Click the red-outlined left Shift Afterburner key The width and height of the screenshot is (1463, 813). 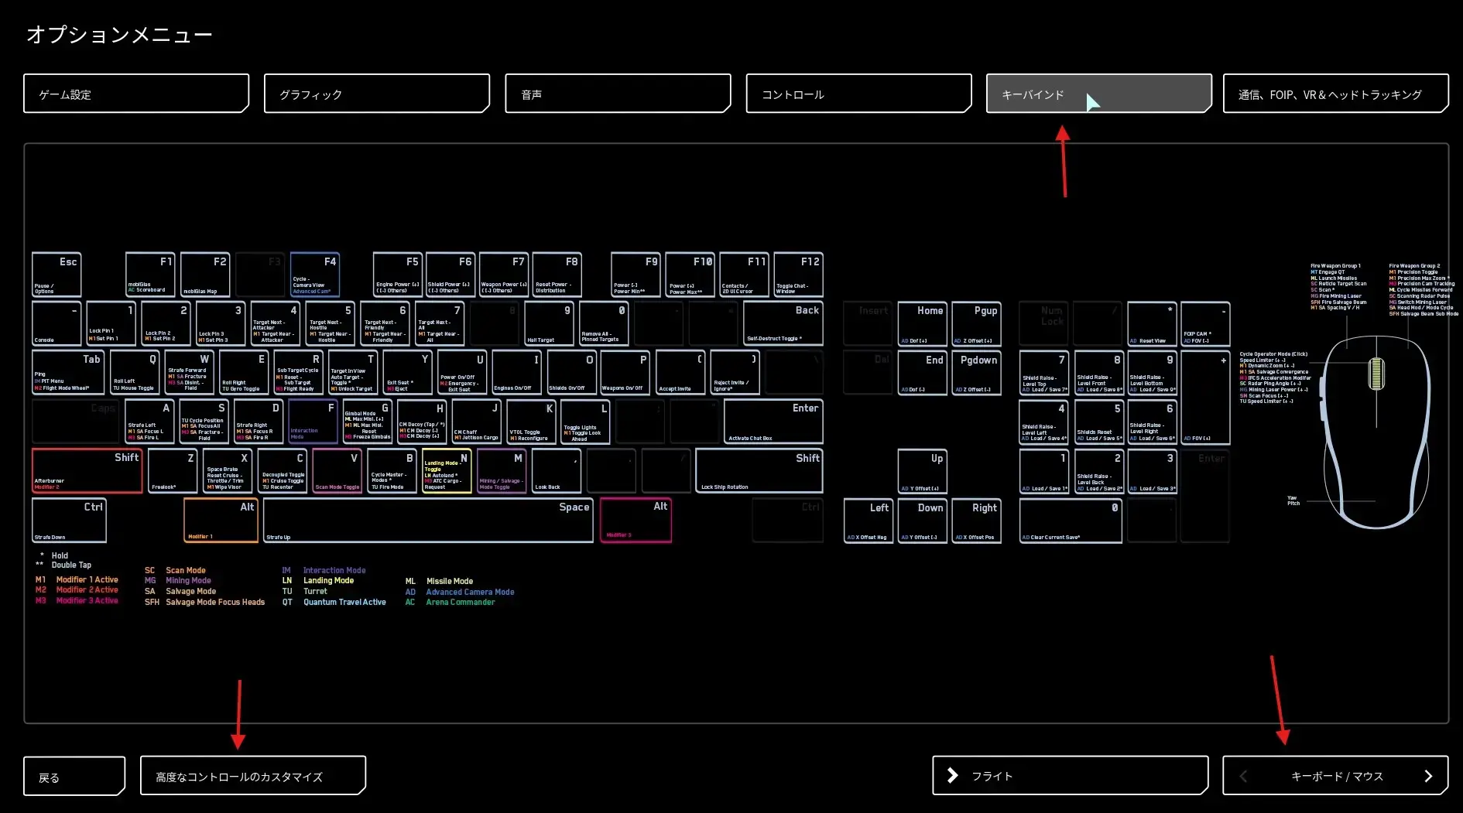click(87, 471)
